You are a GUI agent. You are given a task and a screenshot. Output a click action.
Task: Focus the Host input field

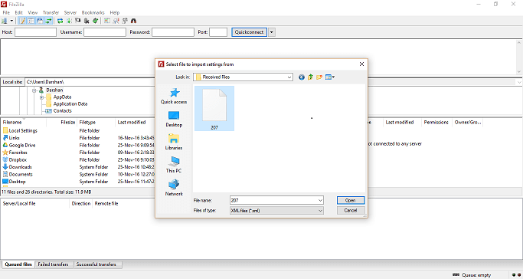pos(35,32)
